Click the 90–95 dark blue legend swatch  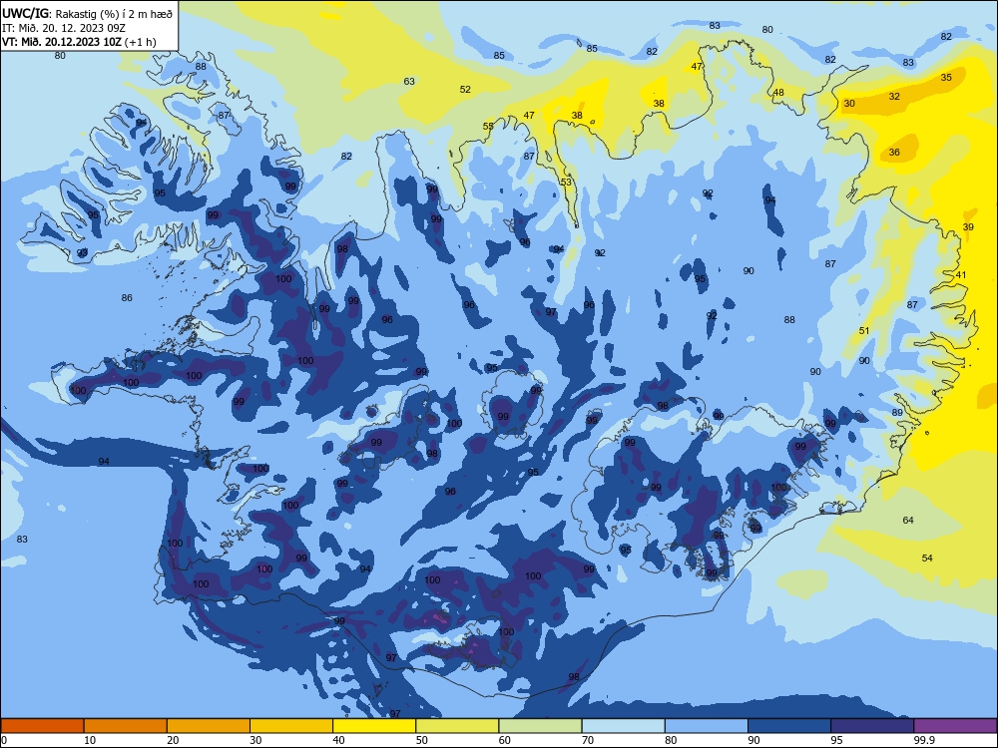point(789,726)
